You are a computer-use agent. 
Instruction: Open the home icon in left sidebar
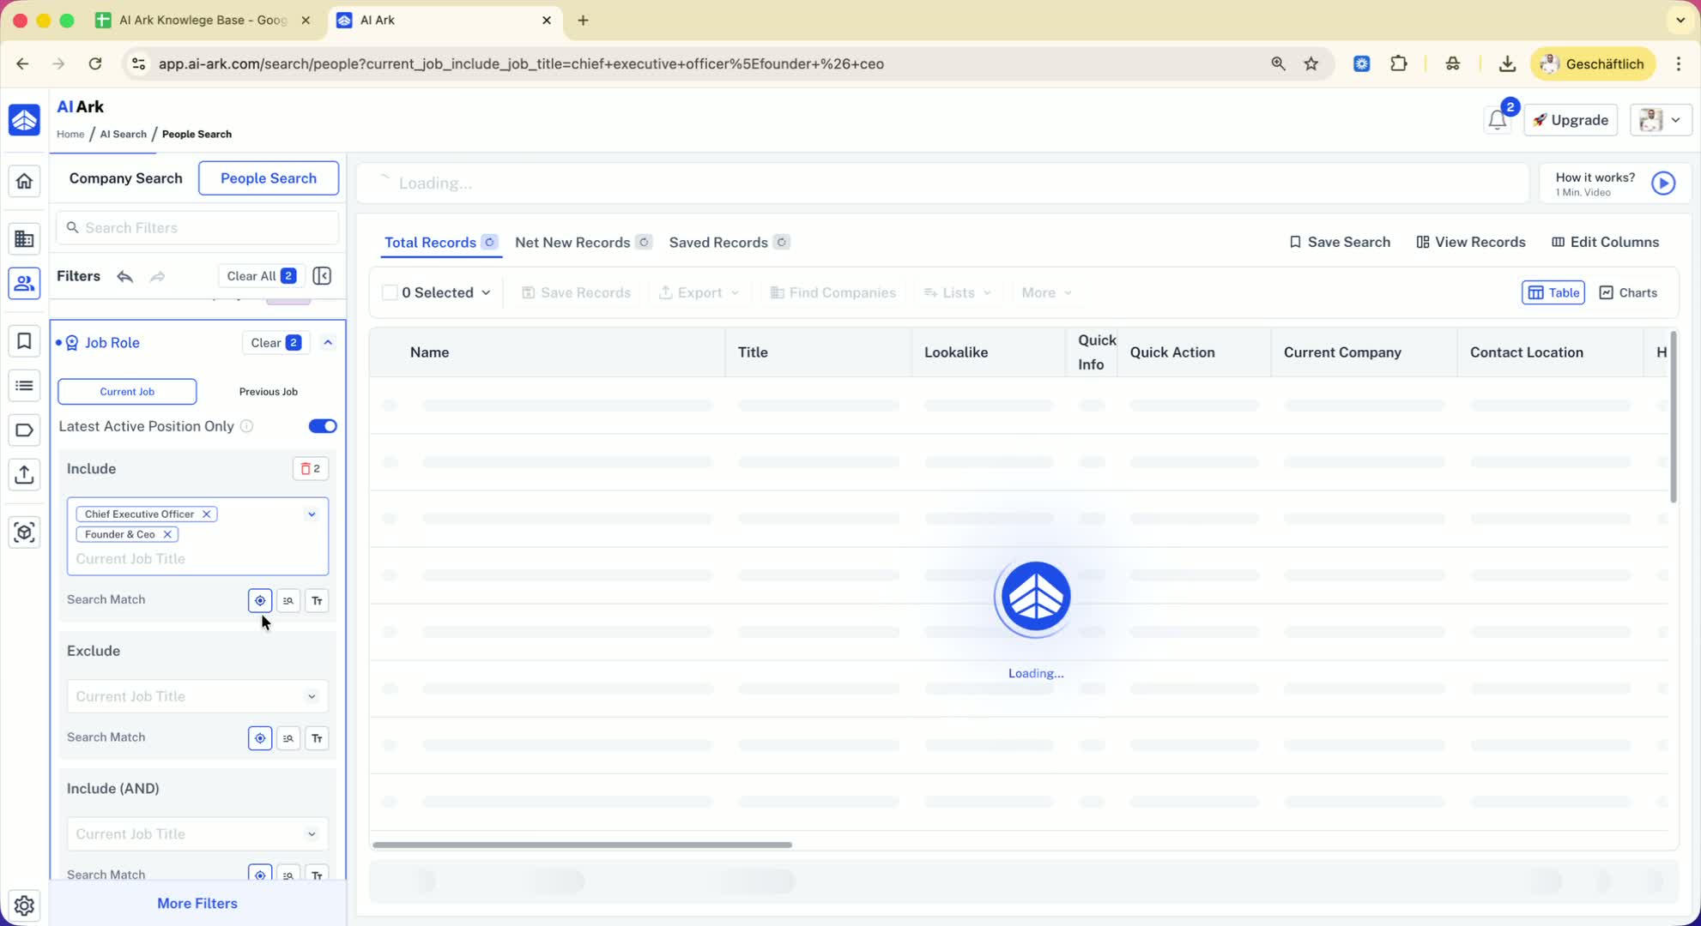pos(24,181)
